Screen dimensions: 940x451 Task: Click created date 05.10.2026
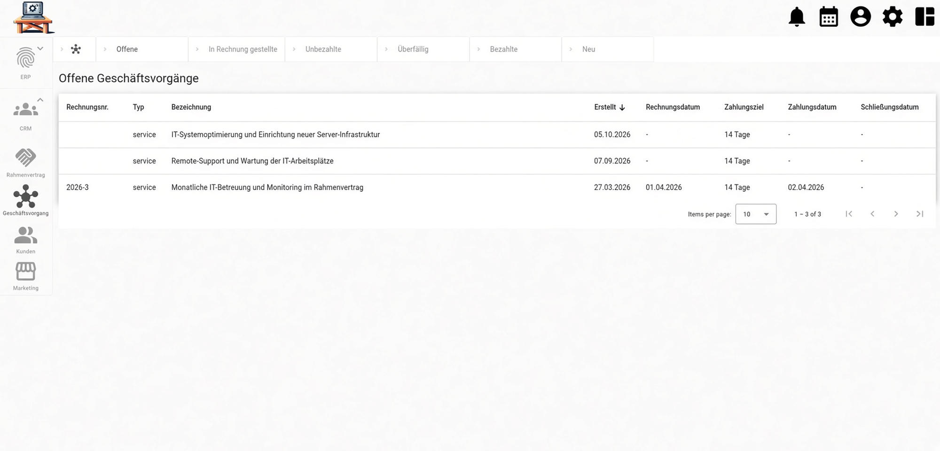coord(612,135)
